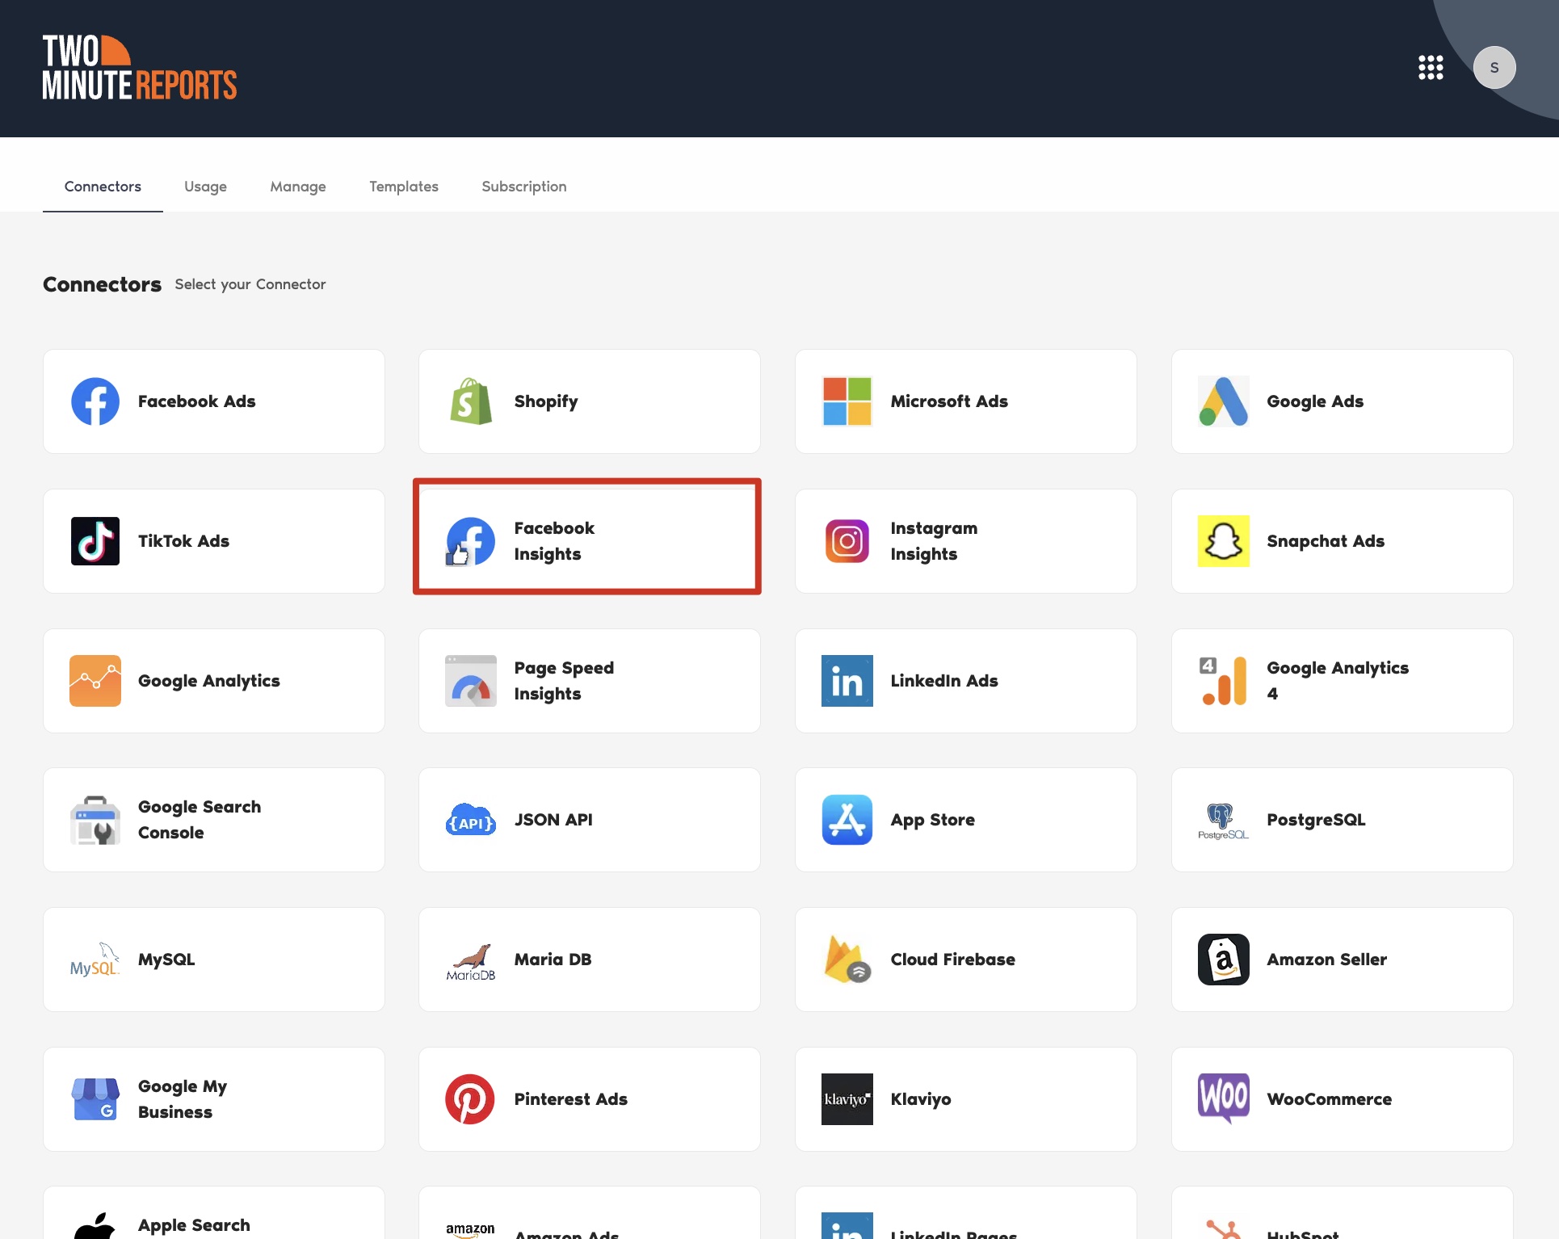This screenshot has width=1559, height=1239.
Task: Switch to the Usage tab
Action: click(x=205, y=187)
